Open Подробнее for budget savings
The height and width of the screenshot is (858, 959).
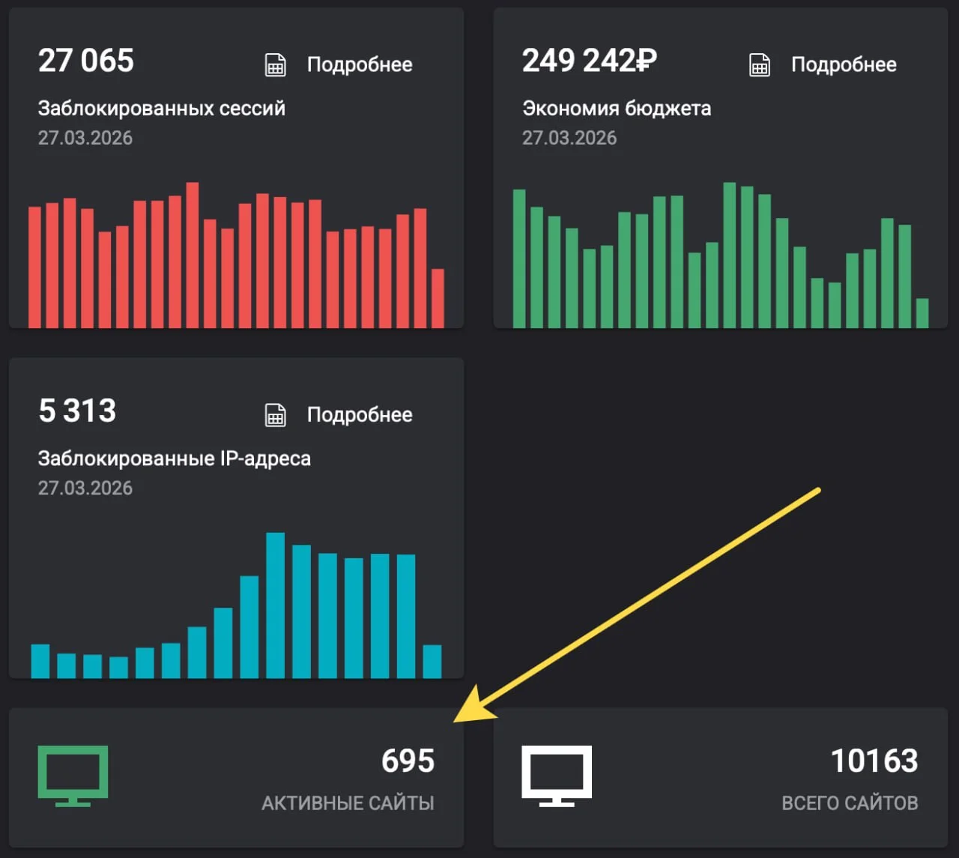843,65
